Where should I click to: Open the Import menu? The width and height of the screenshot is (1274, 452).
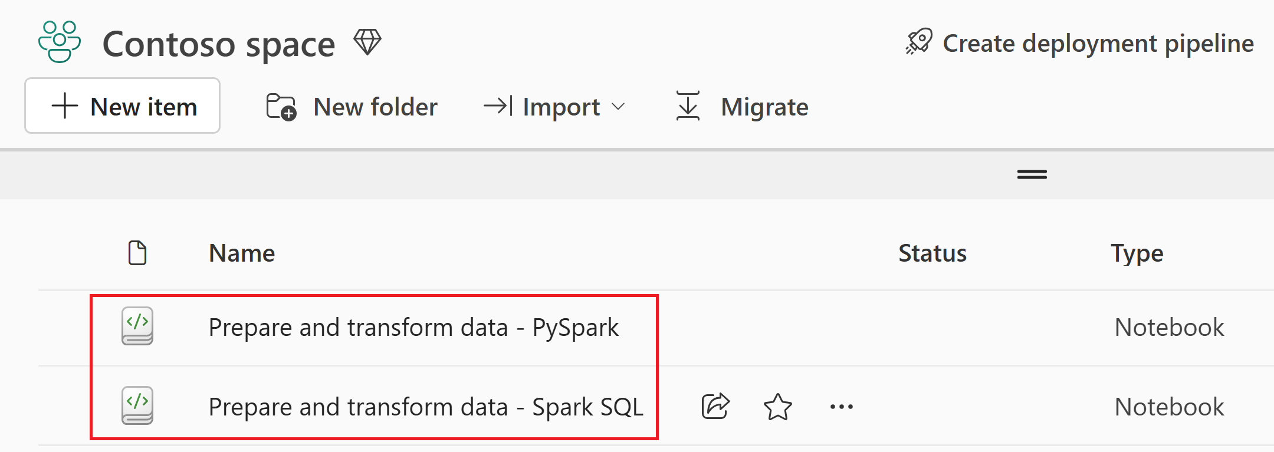point(554,107)
